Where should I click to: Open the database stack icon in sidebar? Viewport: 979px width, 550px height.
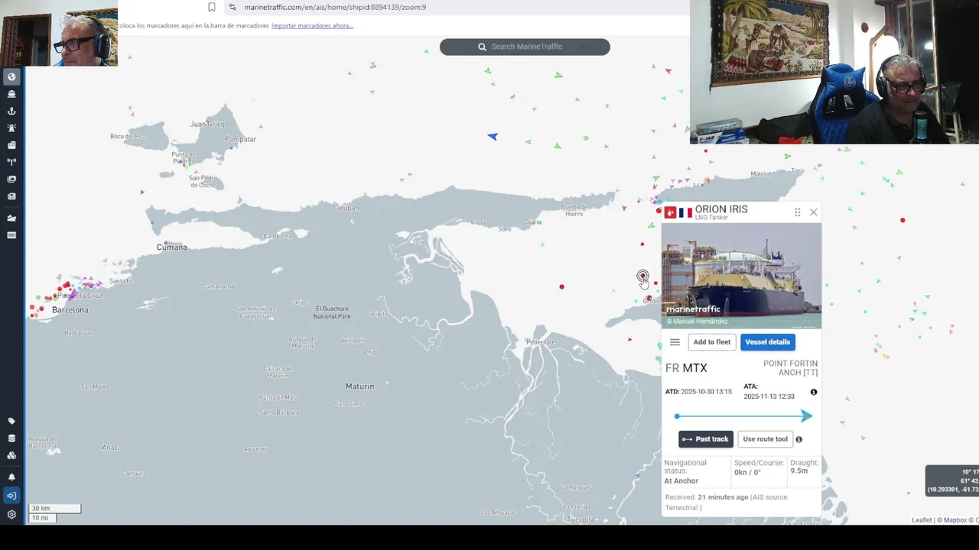pyautogui.click(x=11, y=438)
